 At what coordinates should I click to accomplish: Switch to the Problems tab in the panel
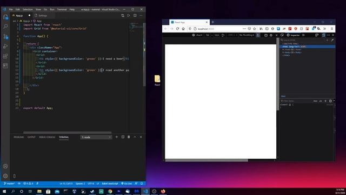tap(19, 137)
